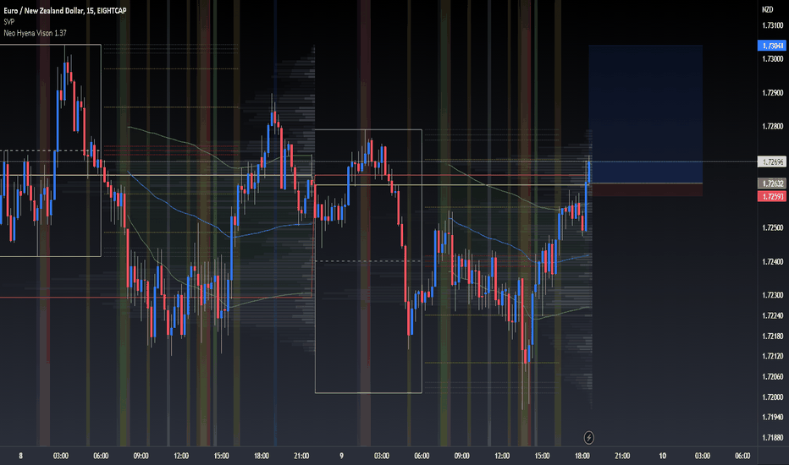Click the 1.72900 price axis label
The height and width of the screenshot is (465, 789).
click(x=773, y=93)
